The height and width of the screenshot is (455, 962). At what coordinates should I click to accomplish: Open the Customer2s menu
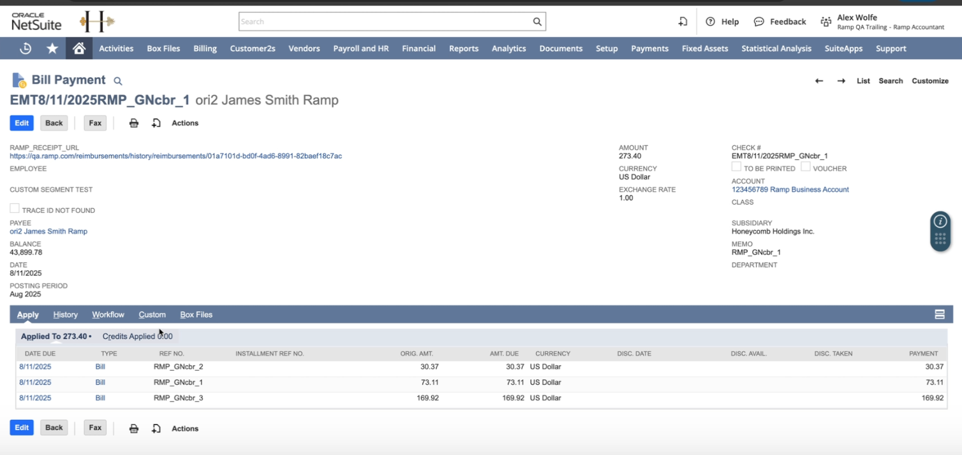point(253,48)
